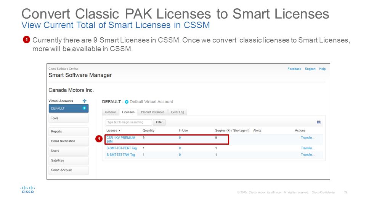Open the Smart Account sidebar item

click(68, 170)
